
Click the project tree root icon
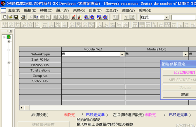tap(9, 37)
